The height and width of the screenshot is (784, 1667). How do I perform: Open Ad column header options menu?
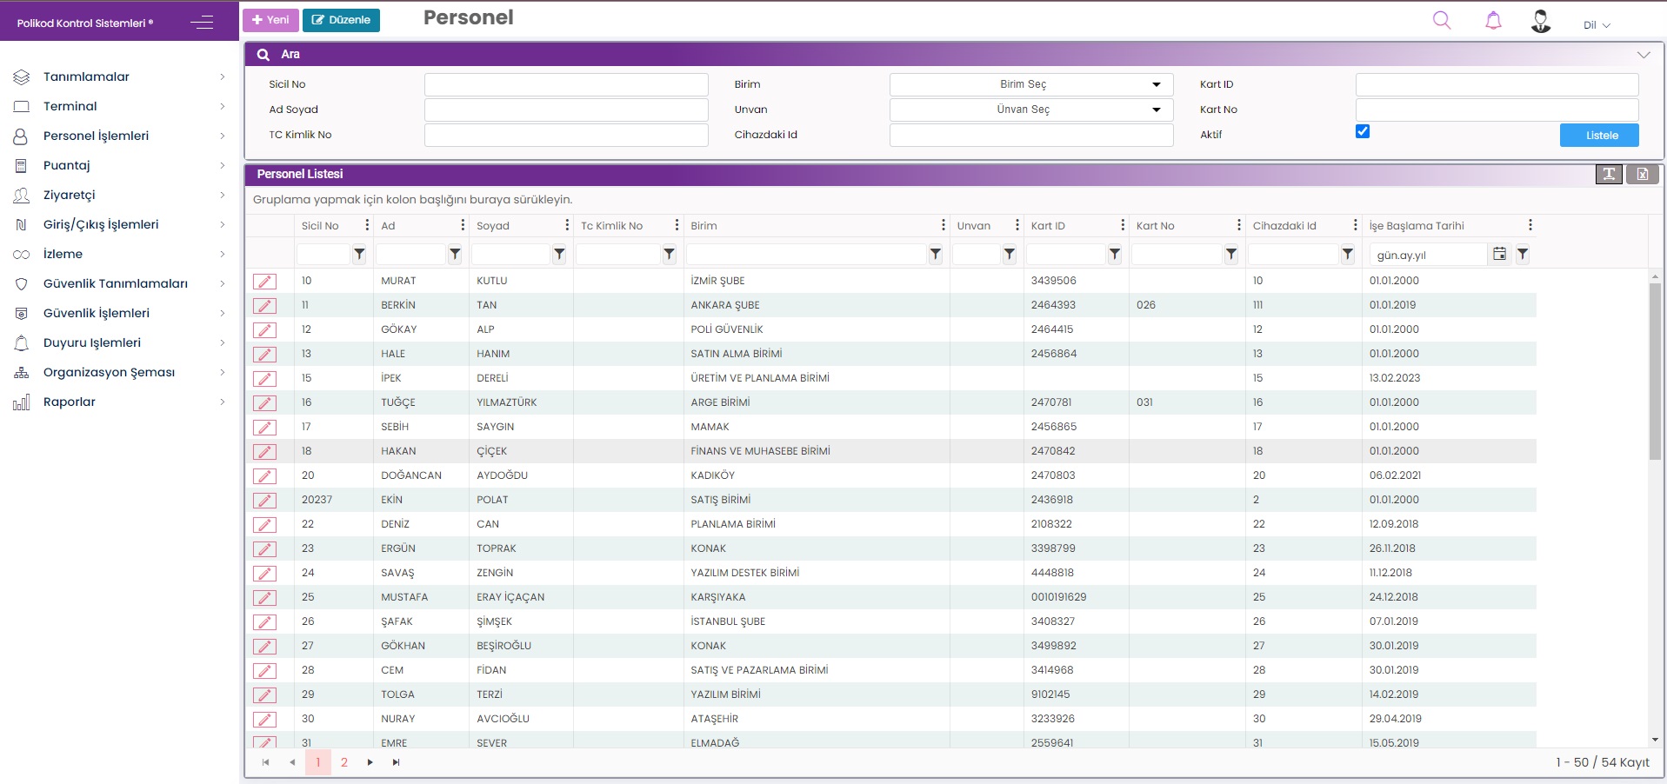coord(463,225)
